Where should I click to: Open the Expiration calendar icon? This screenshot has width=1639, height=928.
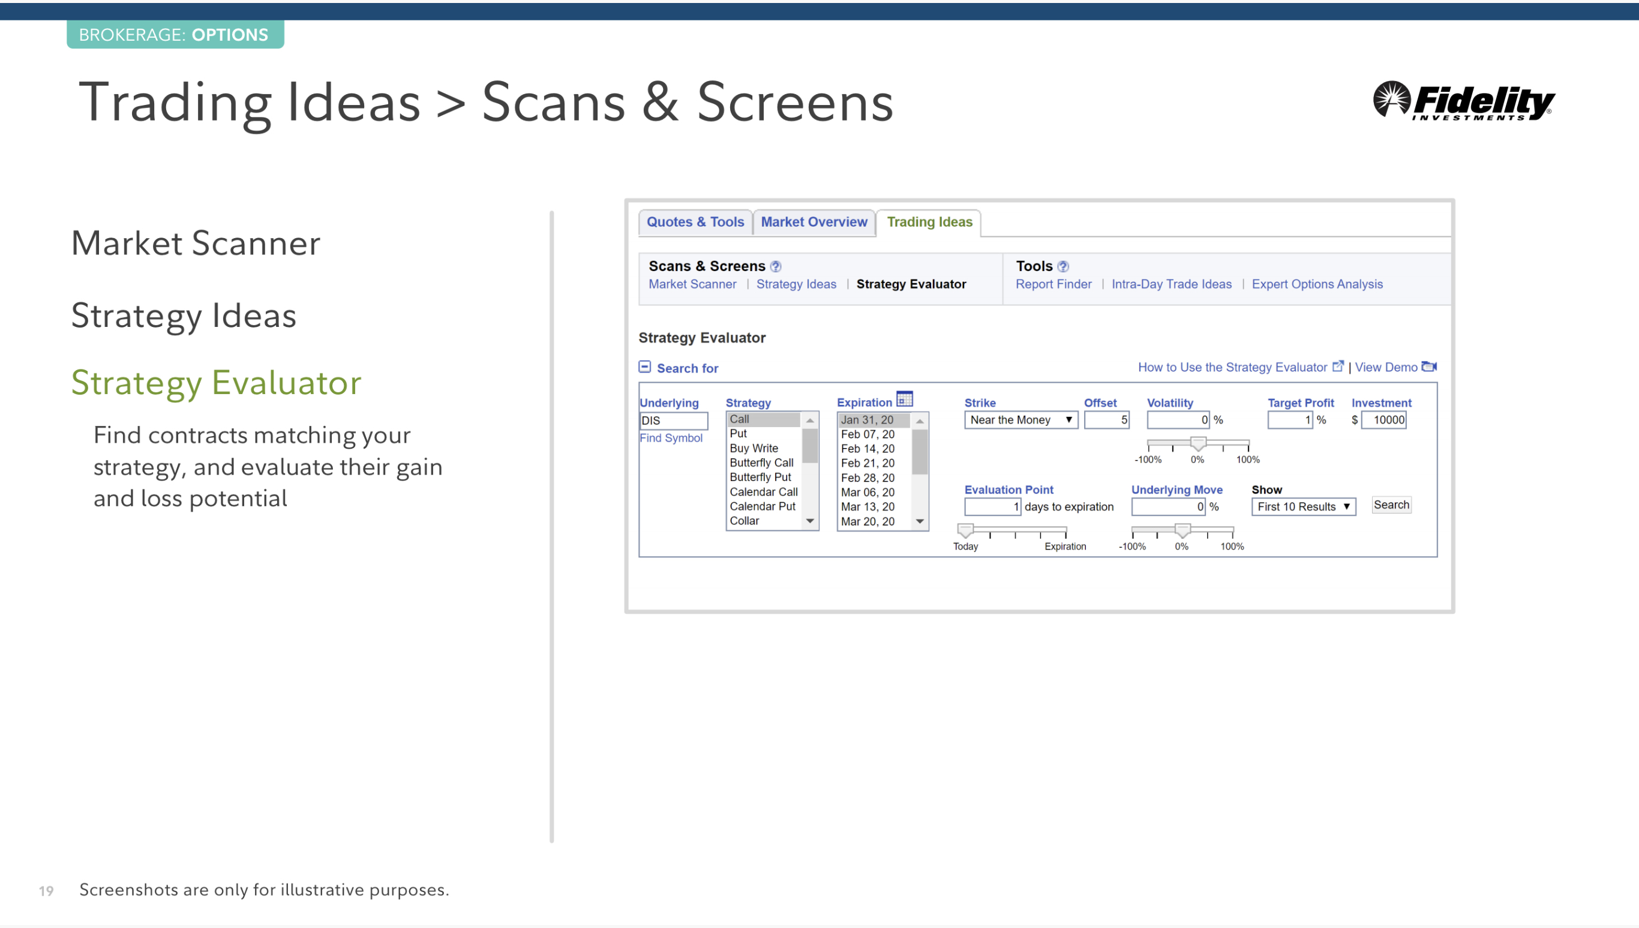tap(904, 400)
